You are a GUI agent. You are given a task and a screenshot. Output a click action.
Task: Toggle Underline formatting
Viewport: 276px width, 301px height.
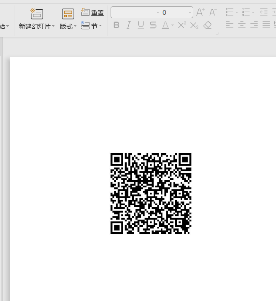(141, 25)
